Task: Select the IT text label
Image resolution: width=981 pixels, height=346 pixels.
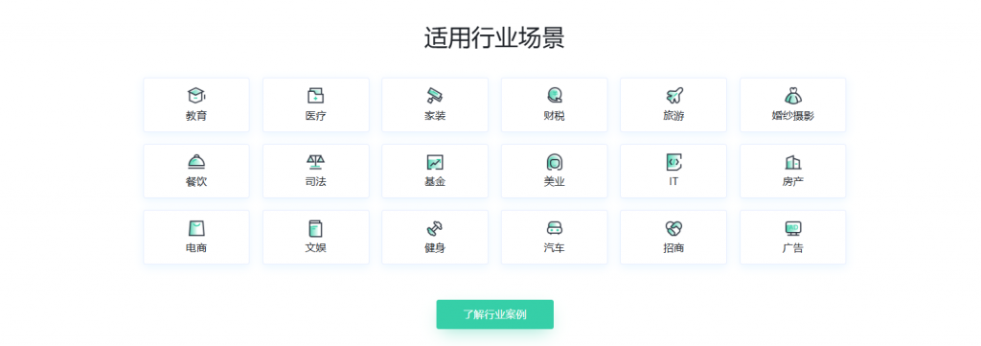Action: 673,181
